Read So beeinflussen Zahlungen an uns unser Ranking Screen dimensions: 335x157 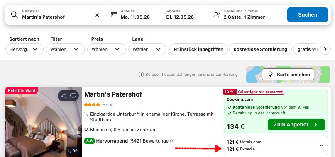coord(191,75)
